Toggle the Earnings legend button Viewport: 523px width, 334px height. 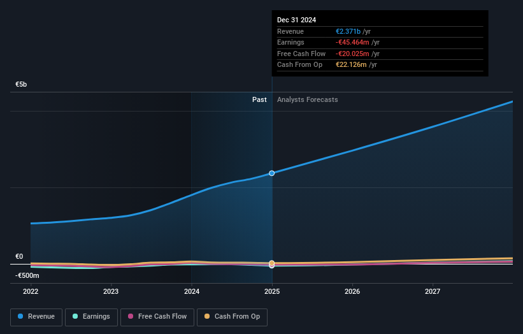click(x=91, y=317)
